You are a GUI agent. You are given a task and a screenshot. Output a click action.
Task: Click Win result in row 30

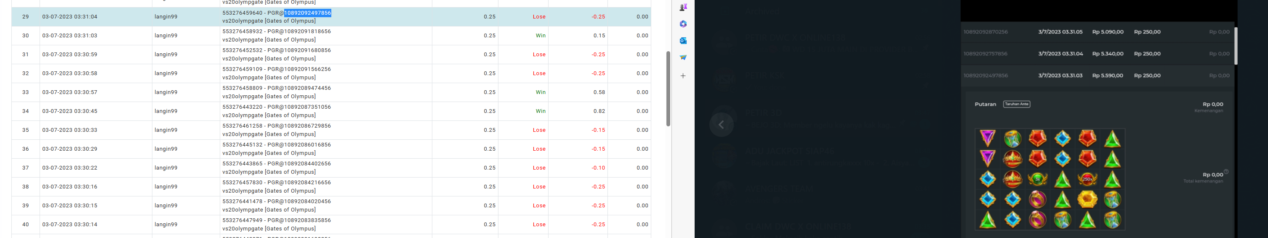tap(541, 36)
